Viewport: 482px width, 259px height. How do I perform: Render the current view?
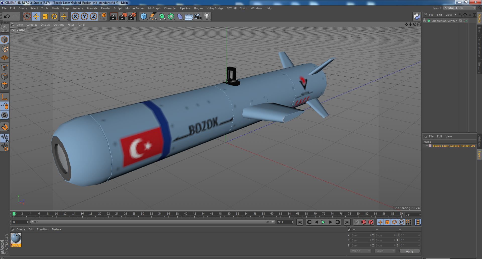pos(114,17)
